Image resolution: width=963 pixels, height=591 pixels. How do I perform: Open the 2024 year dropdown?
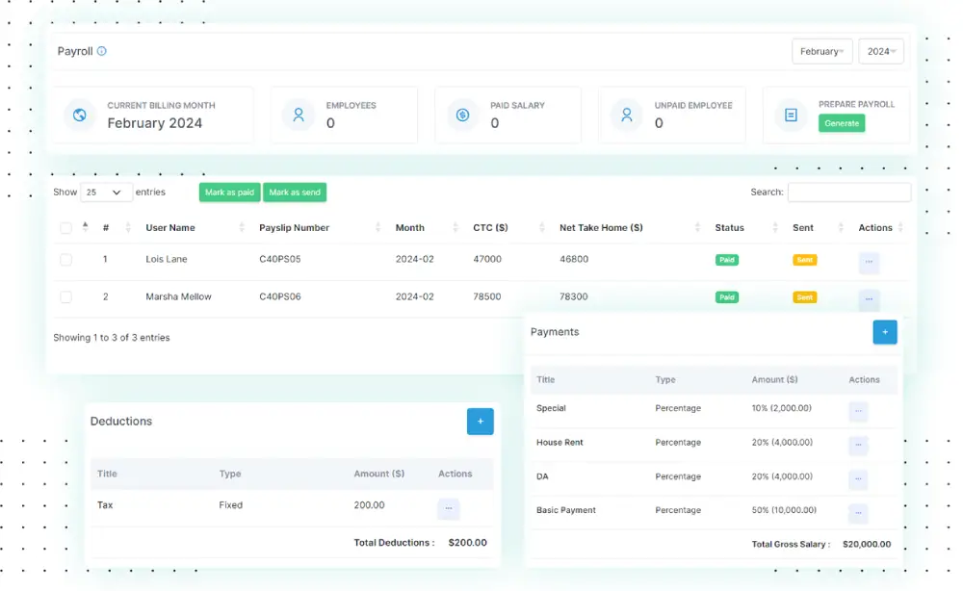(880, 51)
